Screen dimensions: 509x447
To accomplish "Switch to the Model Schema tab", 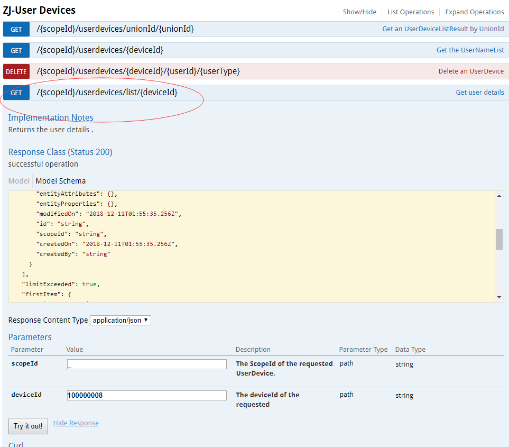I will point(61,181).
